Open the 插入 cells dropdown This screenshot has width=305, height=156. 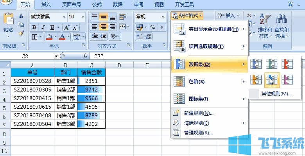coord(229,15)
